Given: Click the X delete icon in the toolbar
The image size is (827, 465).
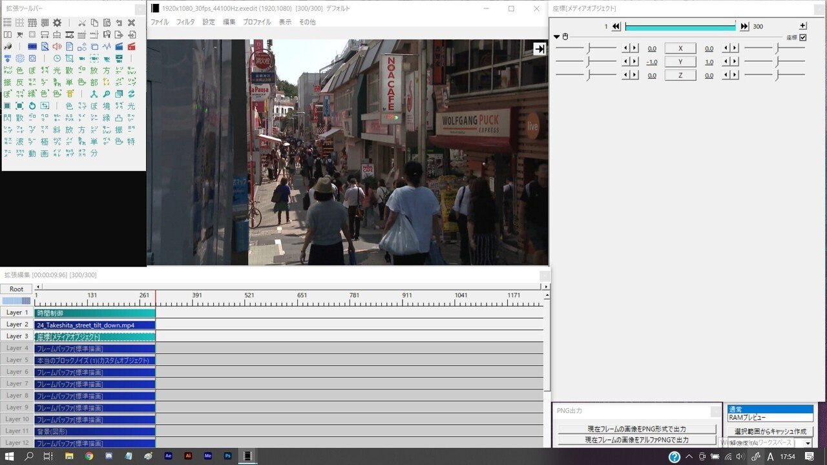Looking at the screenshot, I should (x=131, y=23).
